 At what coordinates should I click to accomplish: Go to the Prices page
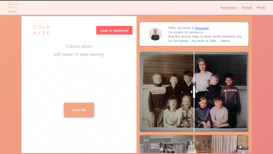261,8
